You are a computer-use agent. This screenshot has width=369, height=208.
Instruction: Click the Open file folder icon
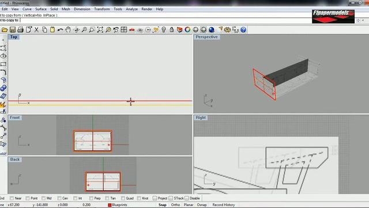pos(5,29)
